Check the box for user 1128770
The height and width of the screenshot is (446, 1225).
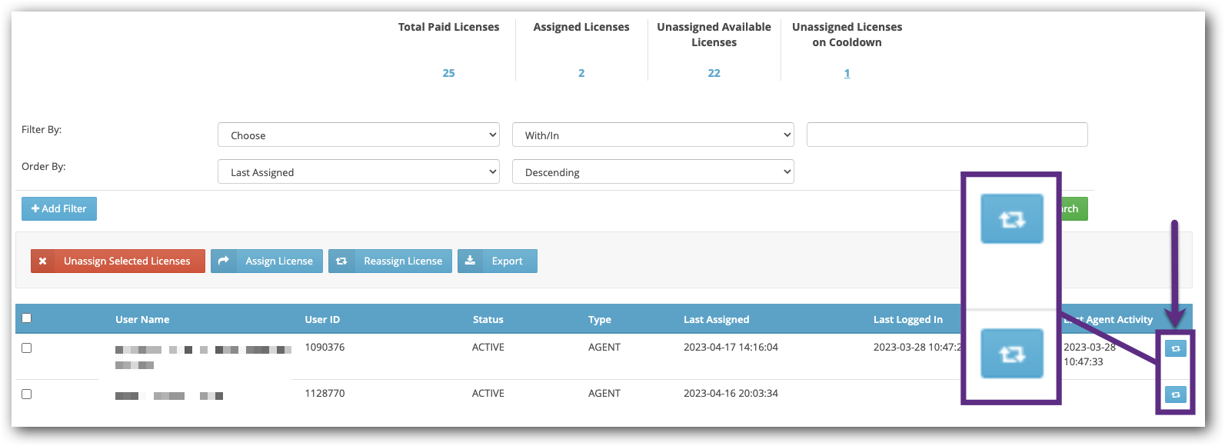pyautogui.click(x=27, y=394)
